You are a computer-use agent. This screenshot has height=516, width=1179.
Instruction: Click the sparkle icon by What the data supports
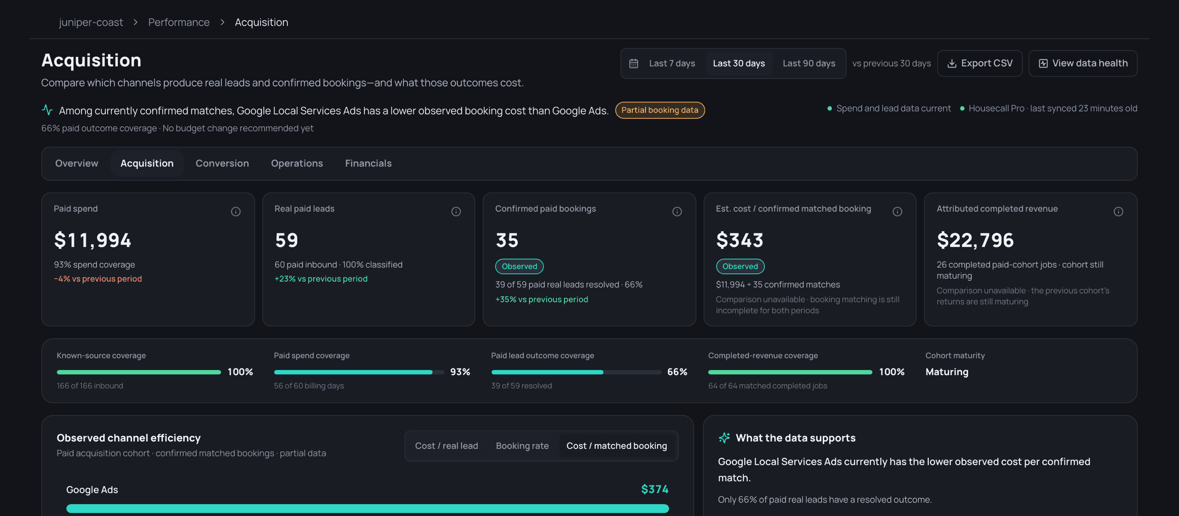pyautogui.click(x=724, y=437)
